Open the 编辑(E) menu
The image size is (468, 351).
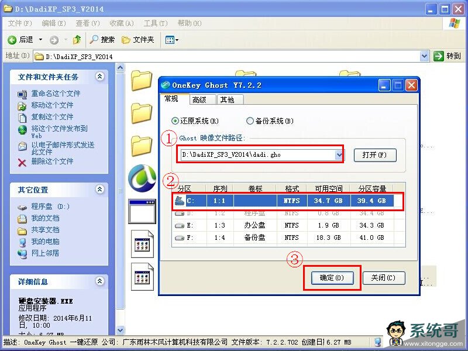54,23
